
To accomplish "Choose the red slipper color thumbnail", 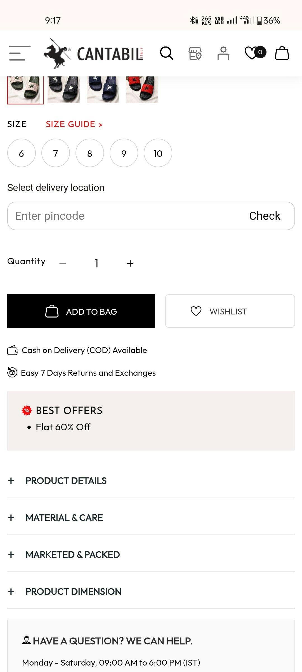I will coord(142,90).
